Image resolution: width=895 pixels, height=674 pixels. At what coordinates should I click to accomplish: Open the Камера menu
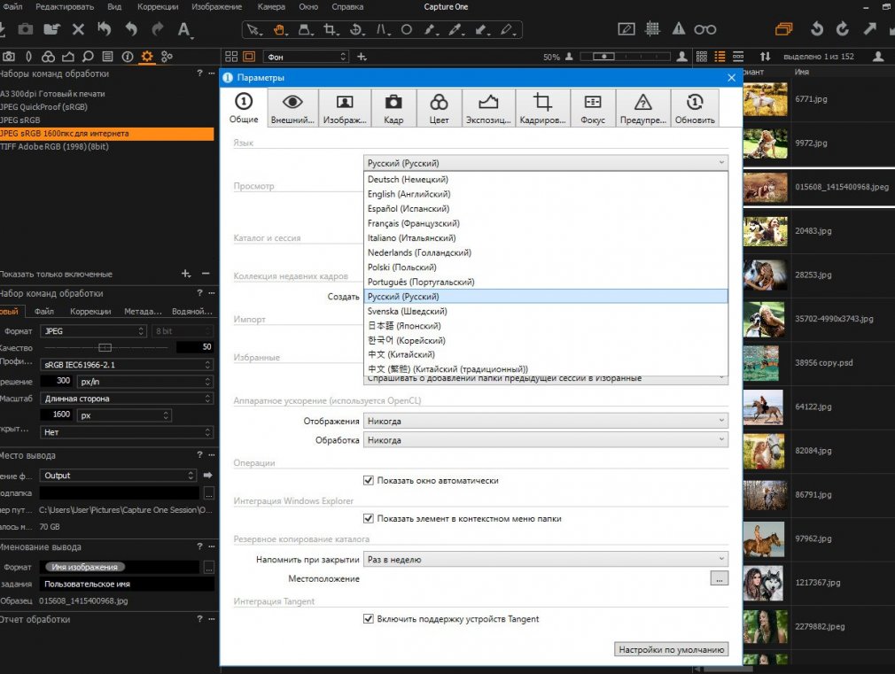[271, 7]
